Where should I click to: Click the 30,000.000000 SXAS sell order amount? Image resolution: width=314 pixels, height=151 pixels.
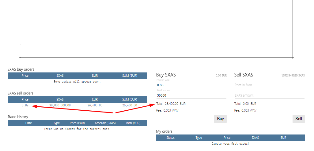click(x=60, y=105)
